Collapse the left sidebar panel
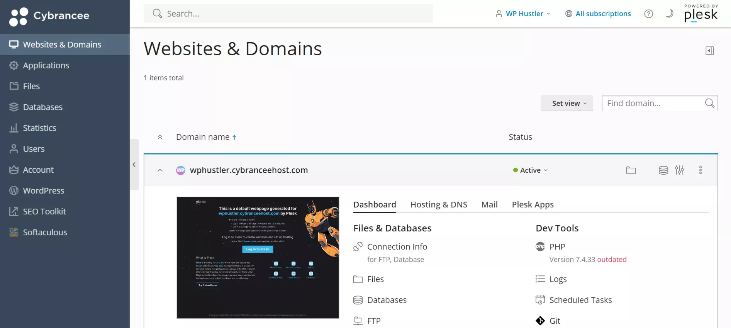This screenshot has width=731, height=328. [134, 165]
